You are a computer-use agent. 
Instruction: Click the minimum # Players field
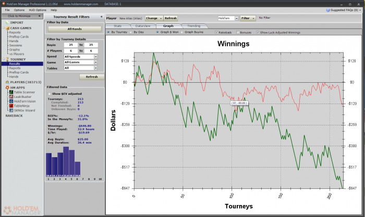coord(71,50)
